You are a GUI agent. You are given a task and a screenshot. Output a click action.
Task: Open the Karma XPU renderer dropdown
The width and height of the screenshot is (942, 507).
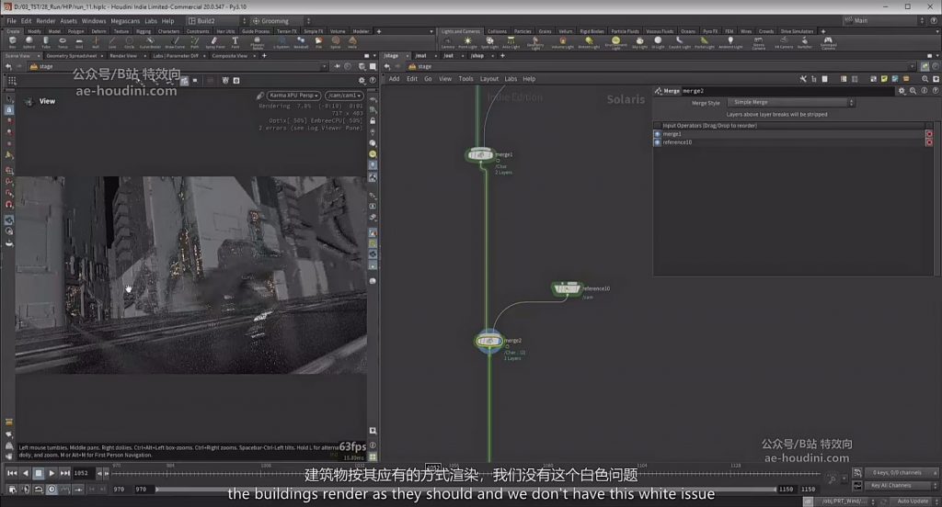(293, 96)
